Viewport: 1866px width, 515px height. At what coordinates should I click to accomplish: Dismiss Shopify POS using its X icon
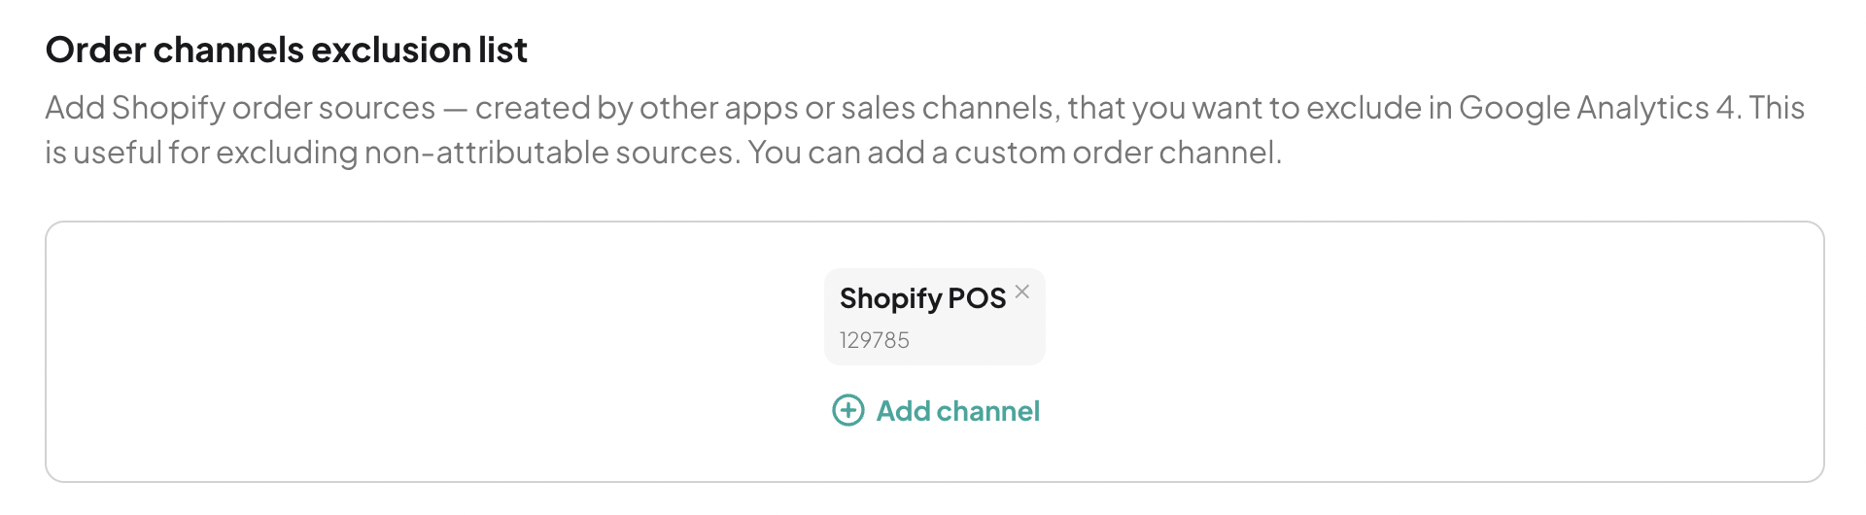[1021, 292]
